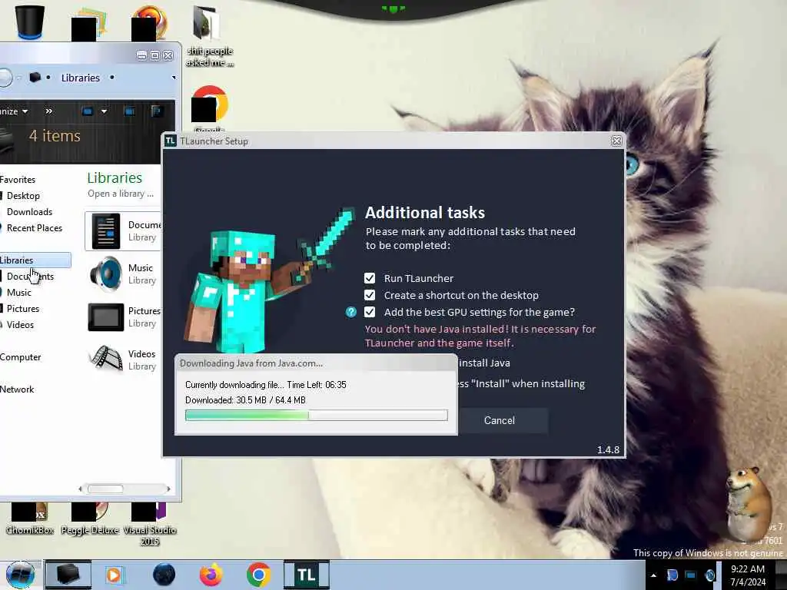Open the ChomikBox desktop icon

pos(30,519)
